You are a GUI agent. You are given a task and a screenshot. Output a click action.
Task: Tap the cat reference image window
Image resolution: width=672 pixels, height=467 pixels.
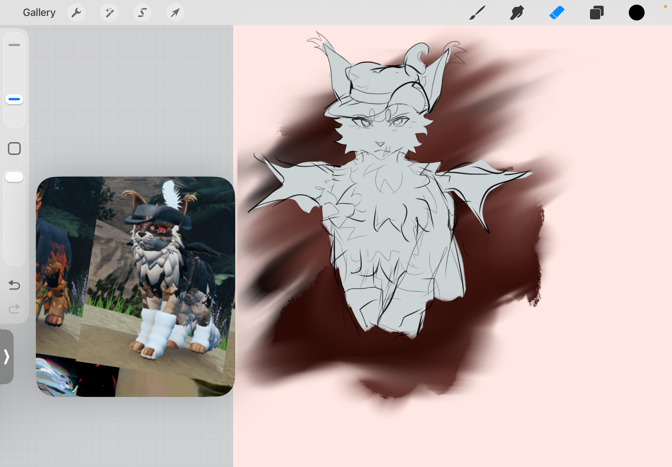tap(135, 286)
